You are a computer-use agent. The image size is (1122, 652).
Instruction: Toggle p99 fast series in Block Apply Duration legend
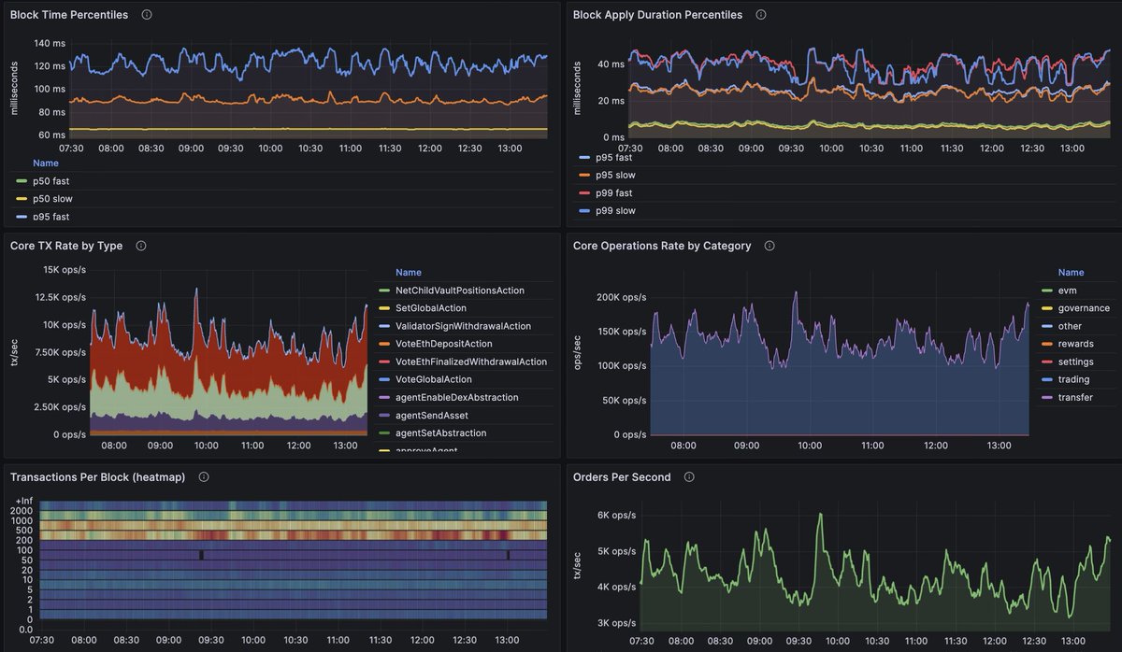coord(614,192)
